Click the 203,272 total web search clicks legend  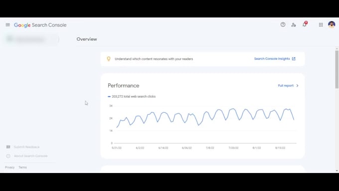tap(132, 96)
